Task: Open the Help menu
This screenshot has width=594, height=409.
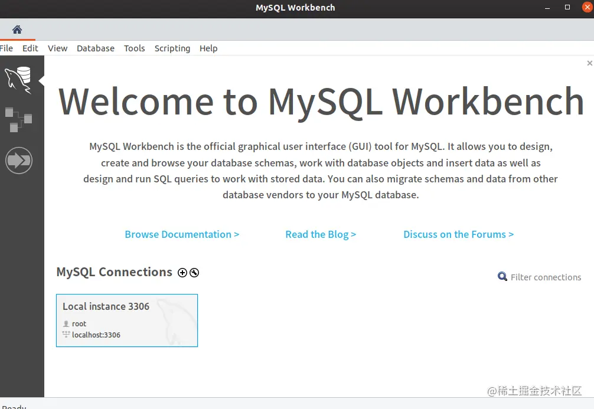Action: 208,48
